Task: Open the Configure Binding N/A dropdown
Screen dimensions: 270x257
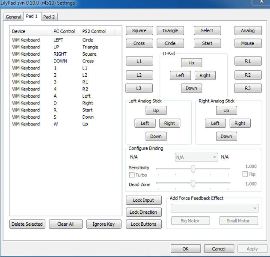Action: click(x=196, y=157)
